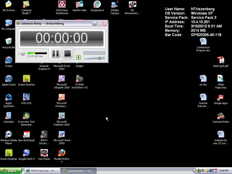232x174 pixels.
Task: Select KISD Data Warehouse shortcut
Action: tap(62, 8)
